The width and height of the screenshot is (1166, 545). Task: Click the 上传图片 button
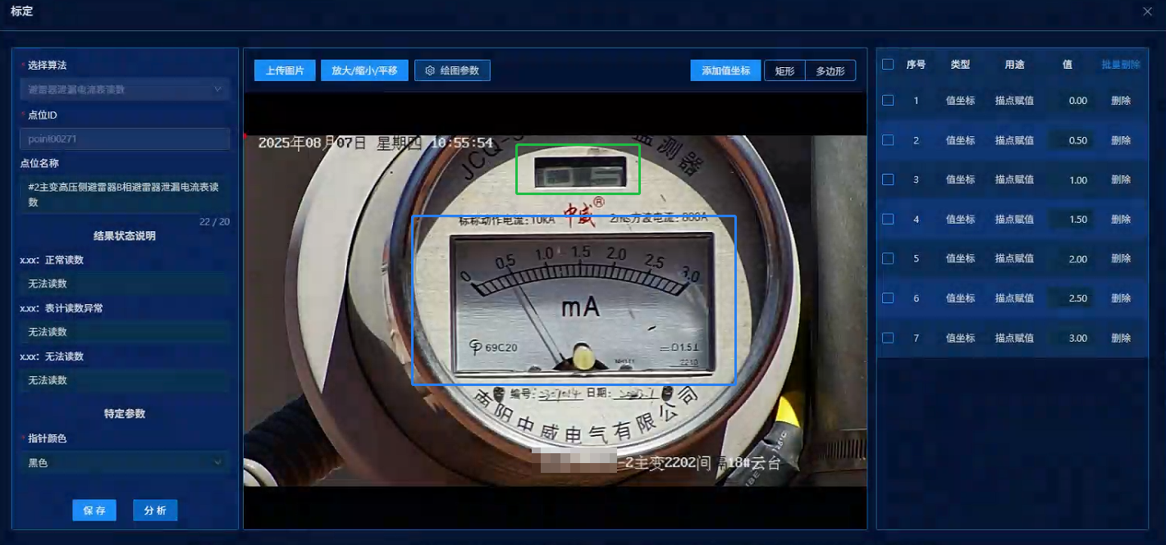pyautogui.click(x=285, y=70)
